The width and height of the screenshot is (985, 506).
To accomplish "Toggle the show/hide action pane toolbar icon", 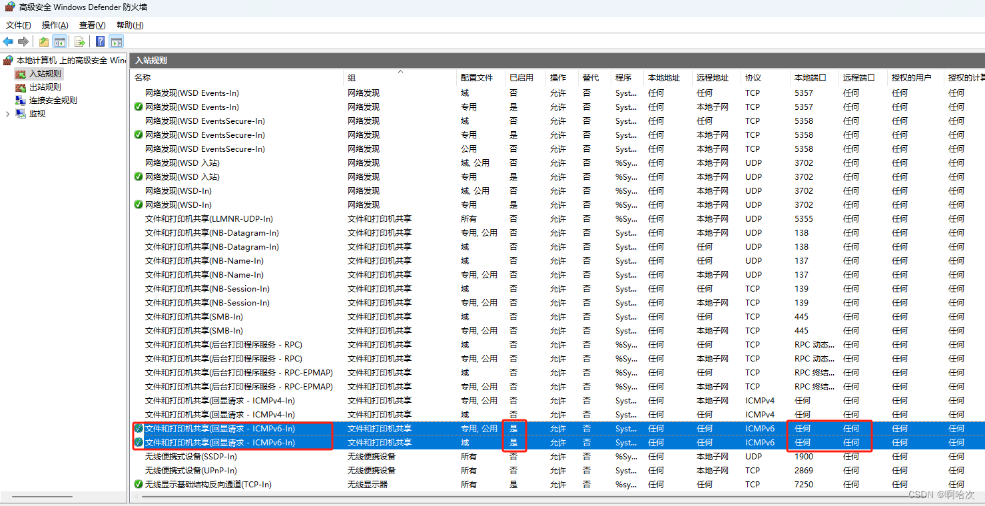I will [117, 42].
